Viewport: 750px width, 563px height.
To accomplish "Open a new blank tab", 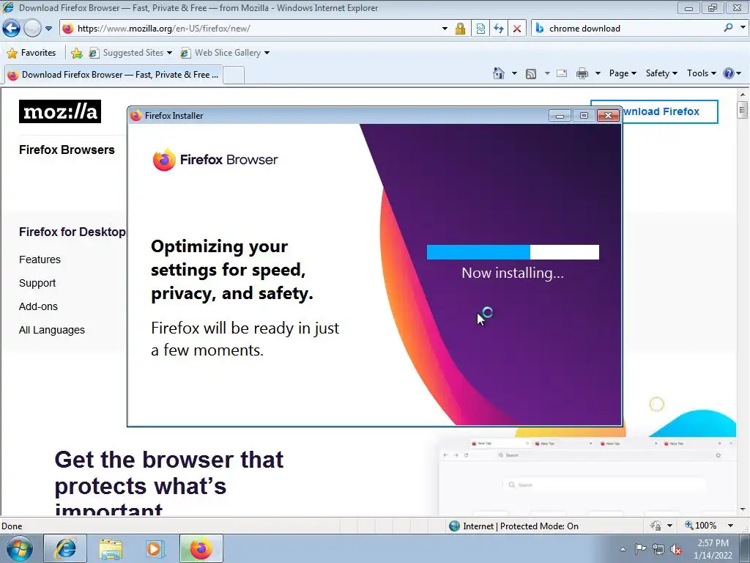I will coord(234,76).
